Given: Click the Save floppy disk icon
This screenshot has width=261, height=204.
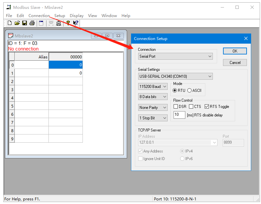Looking at the screenshot, I should [x=25, y=23].
